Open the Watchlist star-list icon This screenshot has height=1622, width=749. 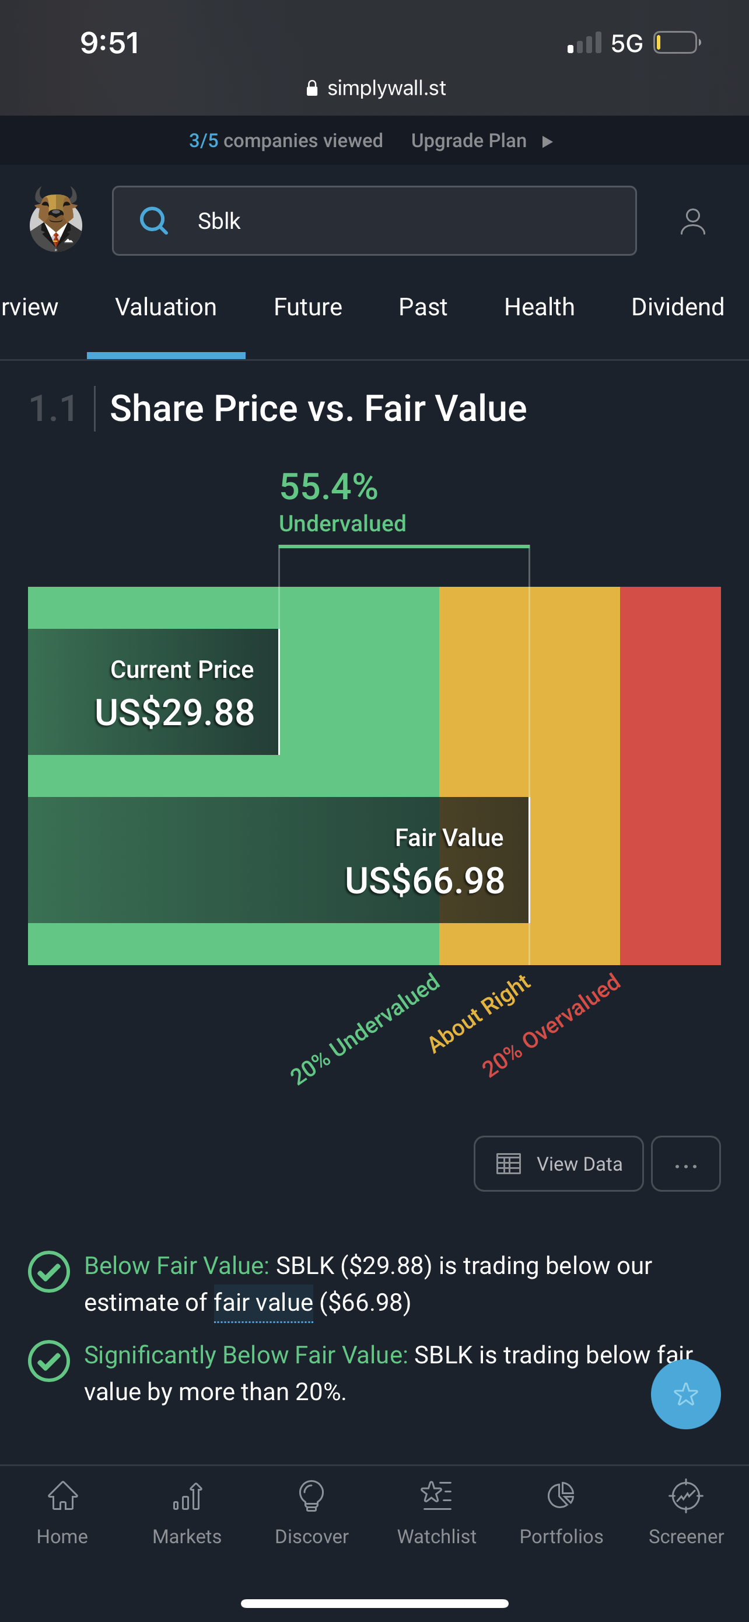436,1495
